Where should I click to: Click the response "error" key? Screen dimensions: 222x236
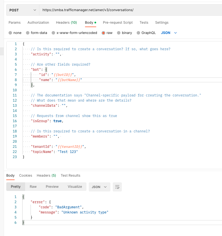coord(38,202)
